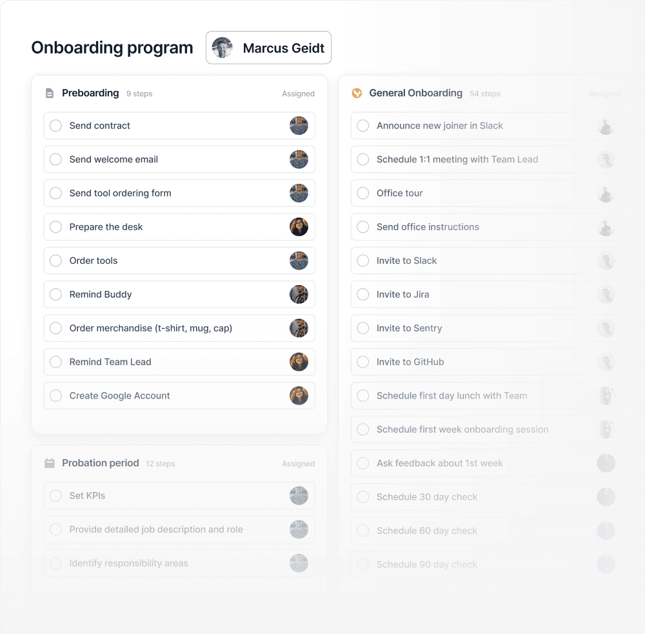Click the avatar next to Prepare the desk
645x634 pixels.
click(x=299, y=227)
